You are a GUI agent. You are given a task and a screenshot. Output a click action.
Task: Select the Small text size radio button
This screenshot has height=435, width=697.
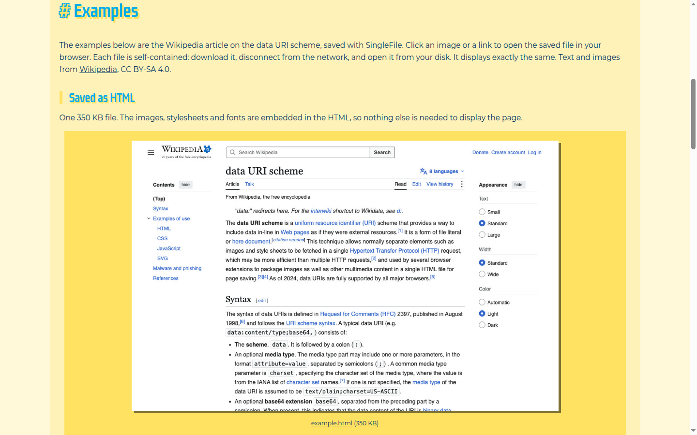pyautogui.click(x=482, y=212)
